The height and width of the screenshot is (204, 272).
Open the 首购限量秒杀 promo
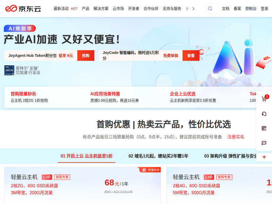point(23,94)
